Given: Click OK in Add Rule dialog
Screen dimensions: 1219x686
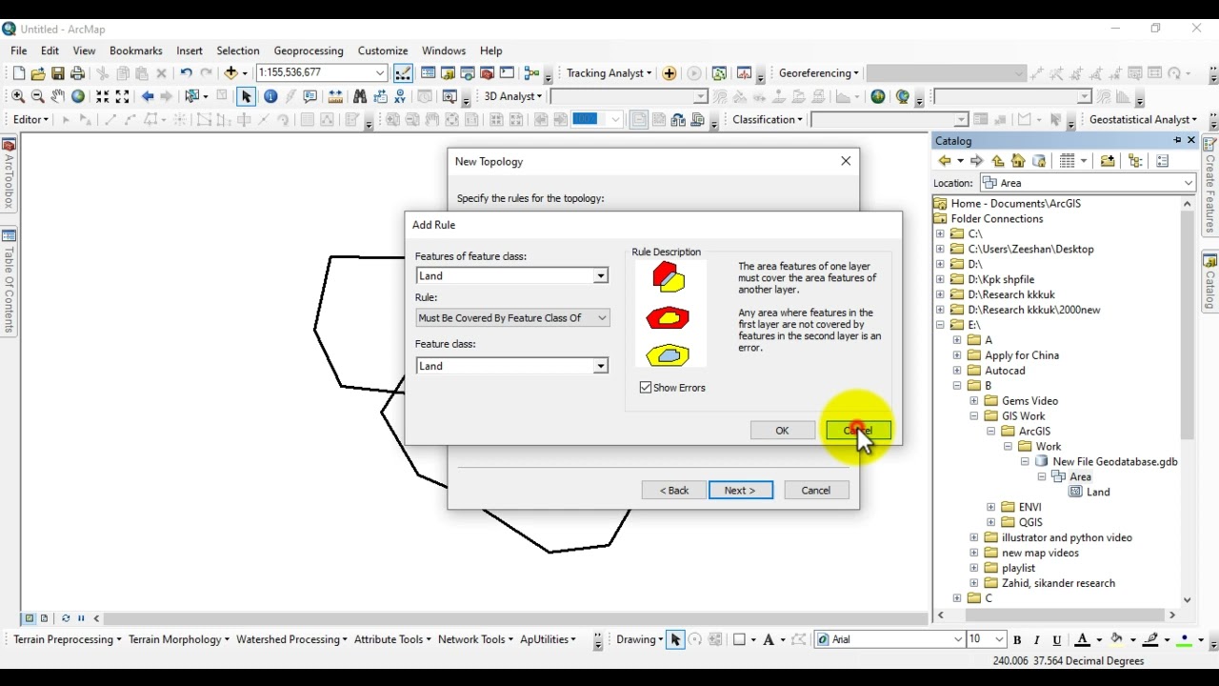Looking at the screenshot, I should (x=782, y=431).
